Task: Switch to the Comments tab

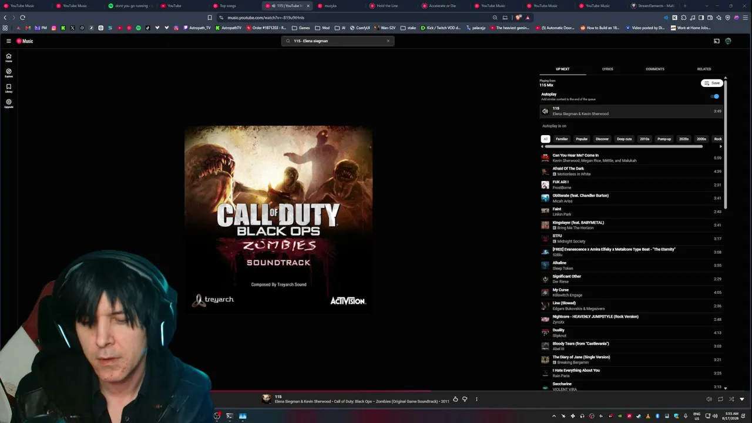Action: click(655, 69)
